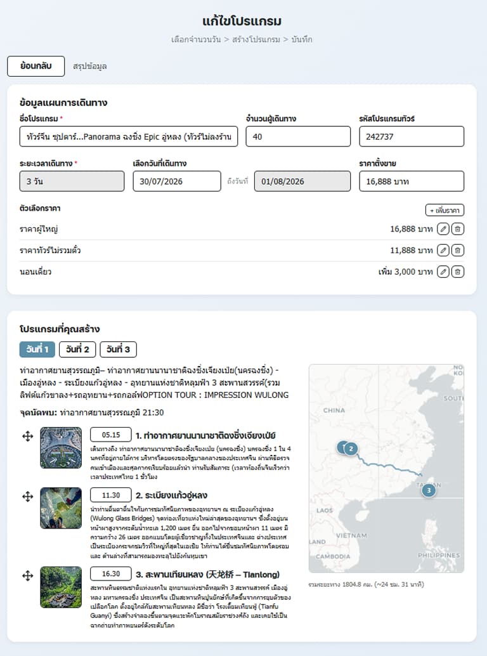
Task: Click the ชื่อโปรแกรม input field
Action: 129,136
